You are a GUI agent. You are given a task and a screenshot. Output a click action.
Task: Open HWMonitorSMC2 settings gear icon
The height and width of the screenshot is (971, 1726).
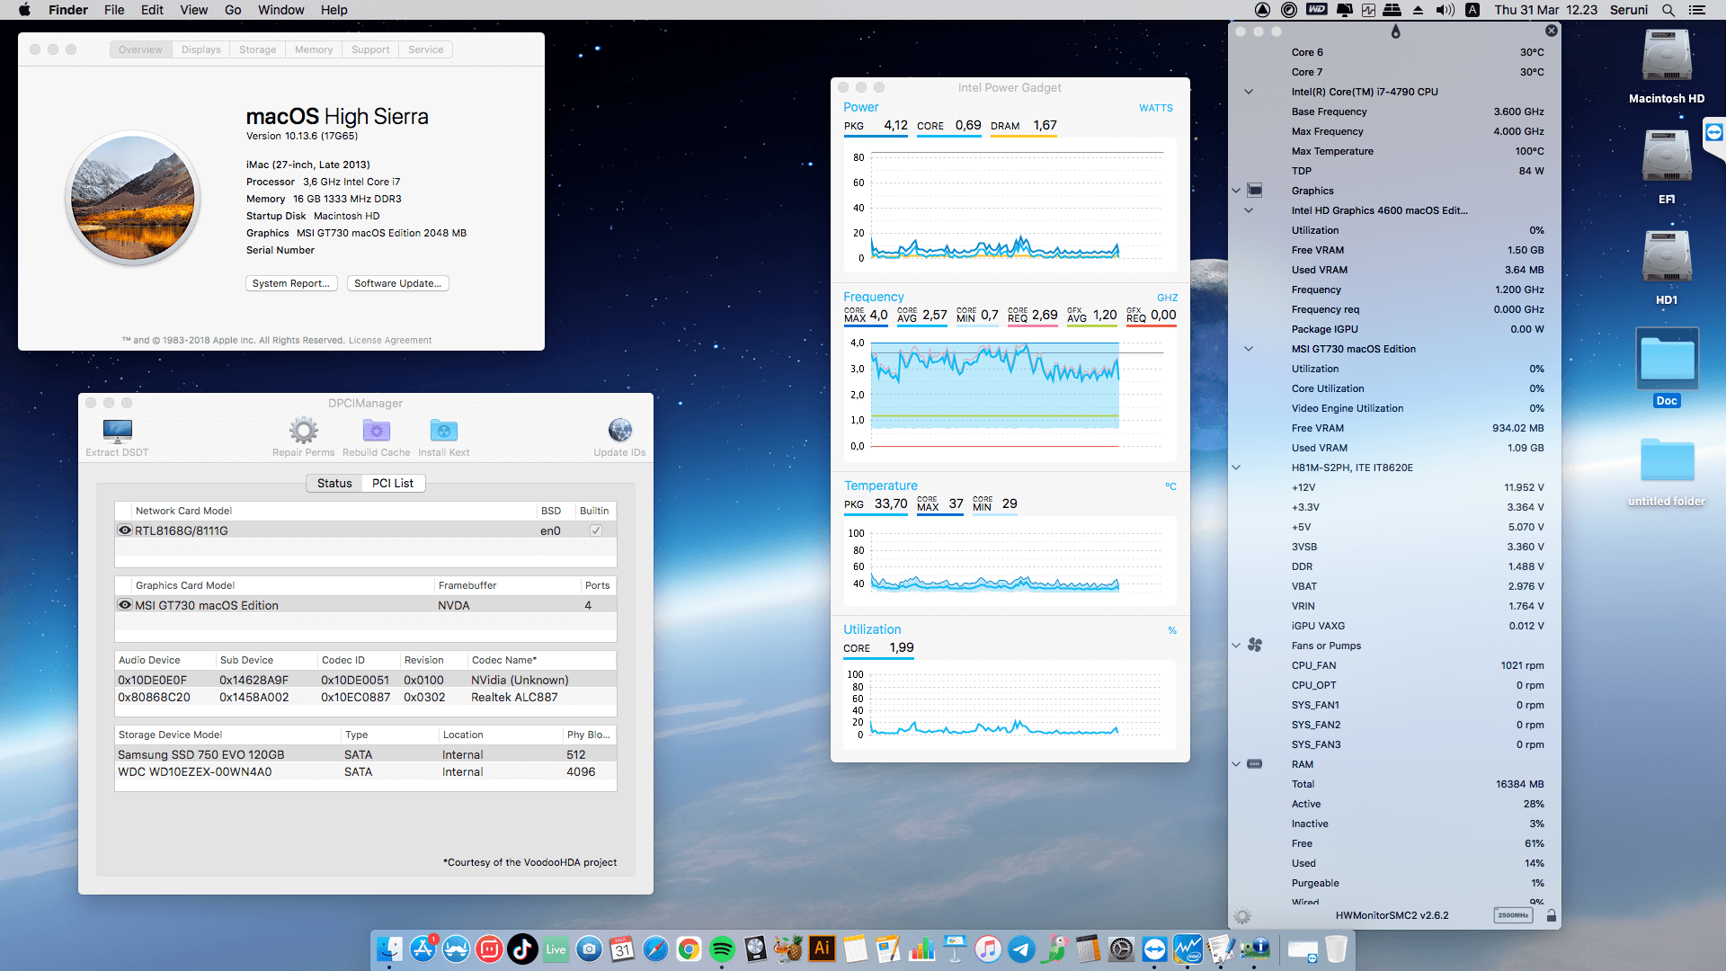[x=1242, y=916]
